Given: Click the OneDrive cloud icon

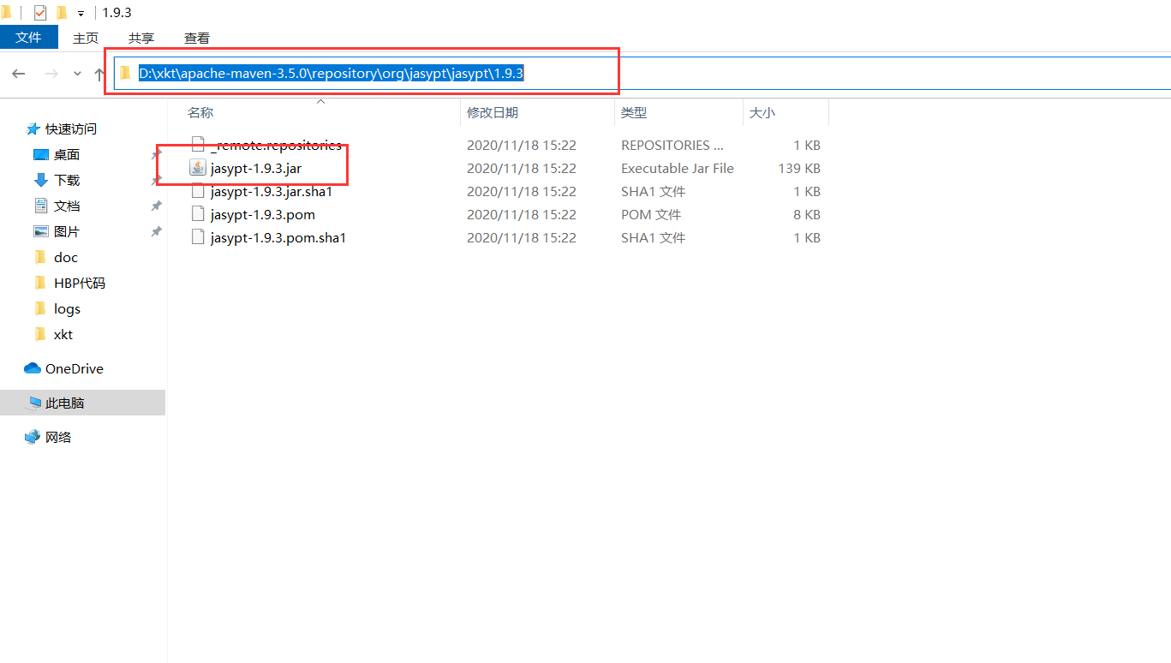Looking at the screenshot, I should coord(33,368).
